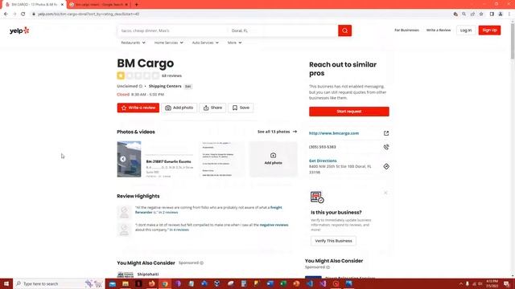
Task: Open the Chrome profile avatar icon
Action: (x=501, y=14)
